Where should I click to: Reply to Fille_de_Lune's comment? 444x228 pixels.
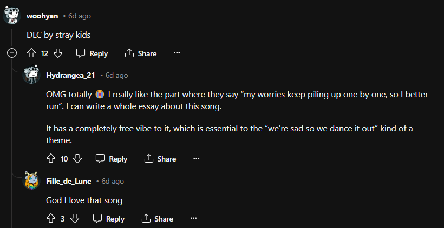tap(109, 218)
